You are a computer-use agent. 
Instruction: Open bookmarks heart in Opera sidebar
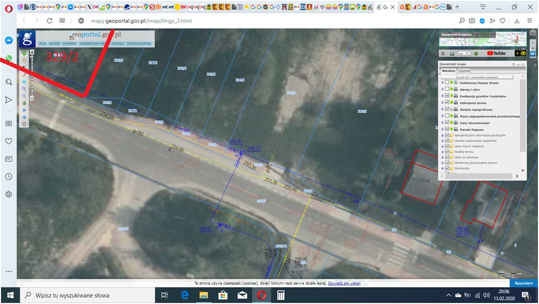(x=9, y=141)
